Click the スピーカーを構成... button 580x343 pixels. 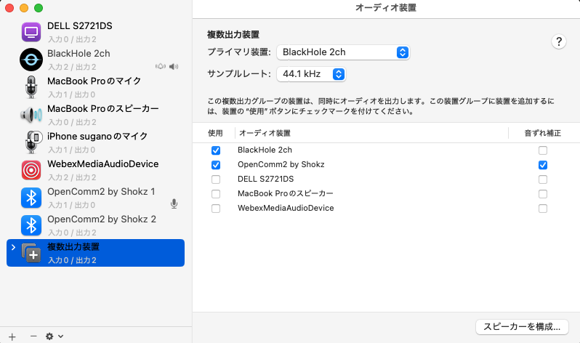pos(522,327)
